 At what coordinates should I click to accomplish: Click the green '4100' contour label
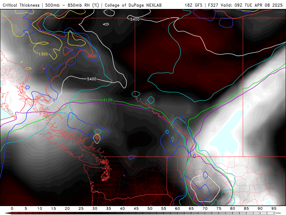(x=108, y=100)
